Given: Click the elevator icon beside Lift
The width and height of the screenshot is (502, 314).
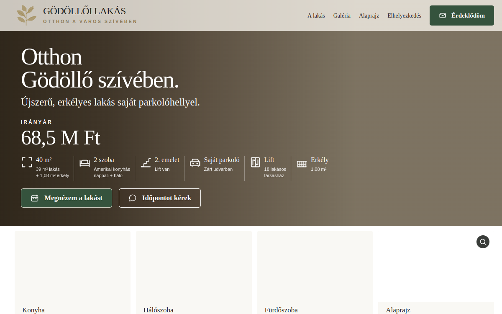Looking at the screenshot, I should (x=255, y=162).
